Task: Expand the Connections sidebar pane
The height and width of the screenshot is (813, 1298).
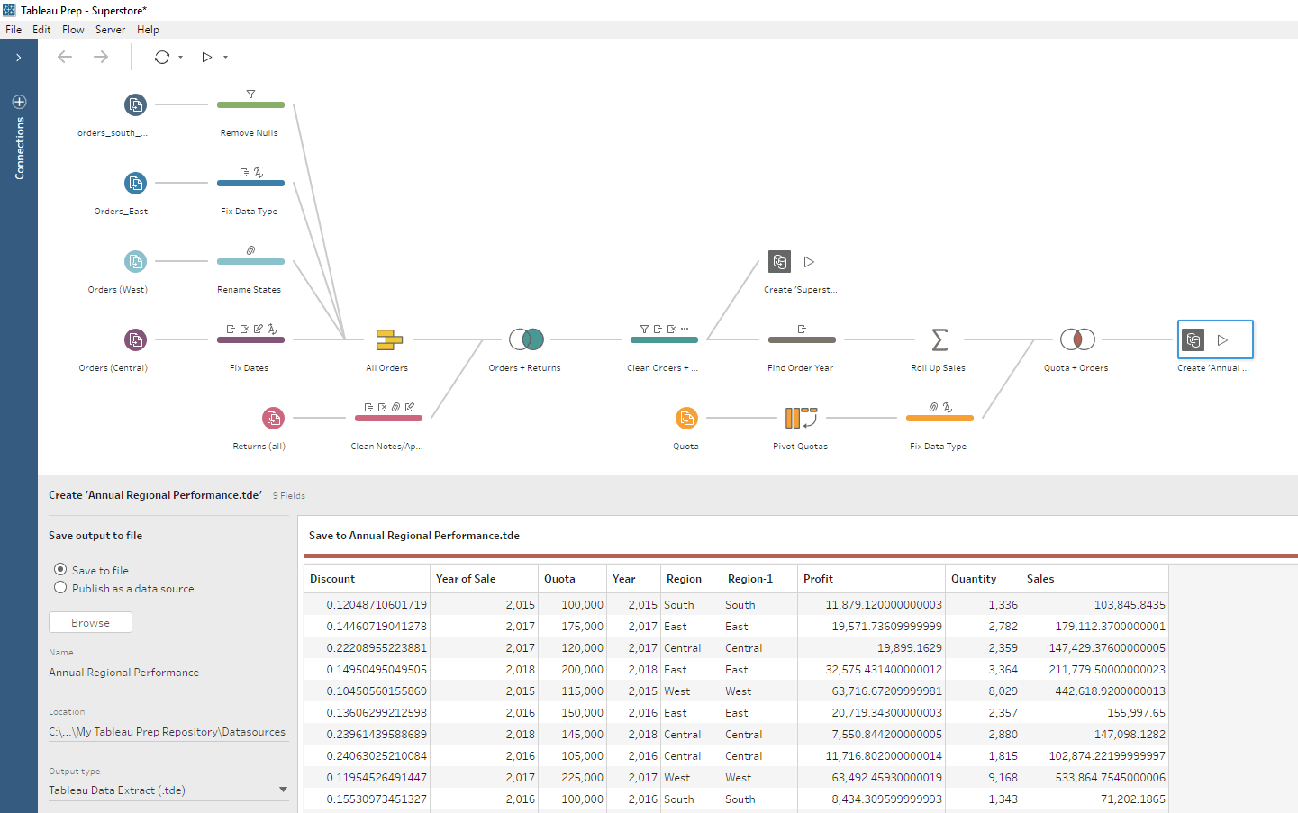Action: [x=19, y=57]
